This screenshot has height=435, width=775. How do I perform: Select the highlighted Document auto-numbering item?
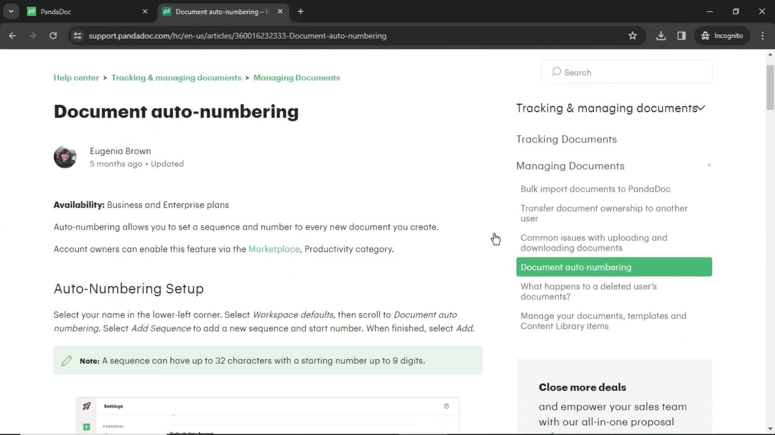click(614, 267)
